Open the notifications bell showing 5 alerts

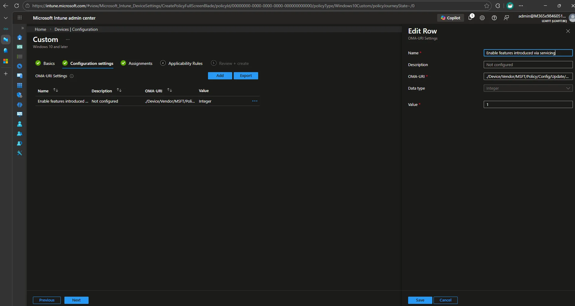[x=470, y=18]
